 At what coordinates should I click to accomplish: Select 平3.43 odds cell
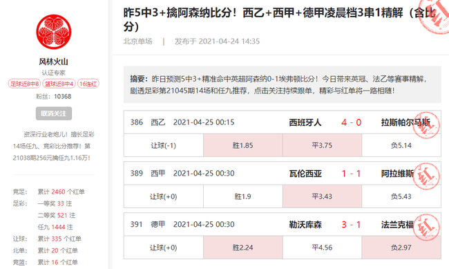coord(322,196)
